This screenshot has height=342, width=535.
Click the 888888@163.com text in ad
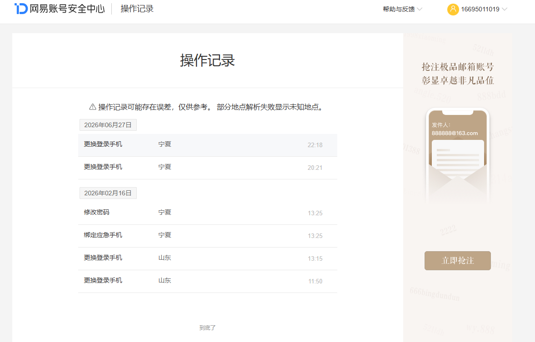pyautogui.click(x=455, y=133)
